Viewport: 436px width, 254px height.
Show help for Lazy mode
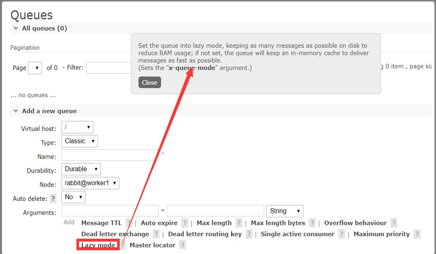coord(123,245)
